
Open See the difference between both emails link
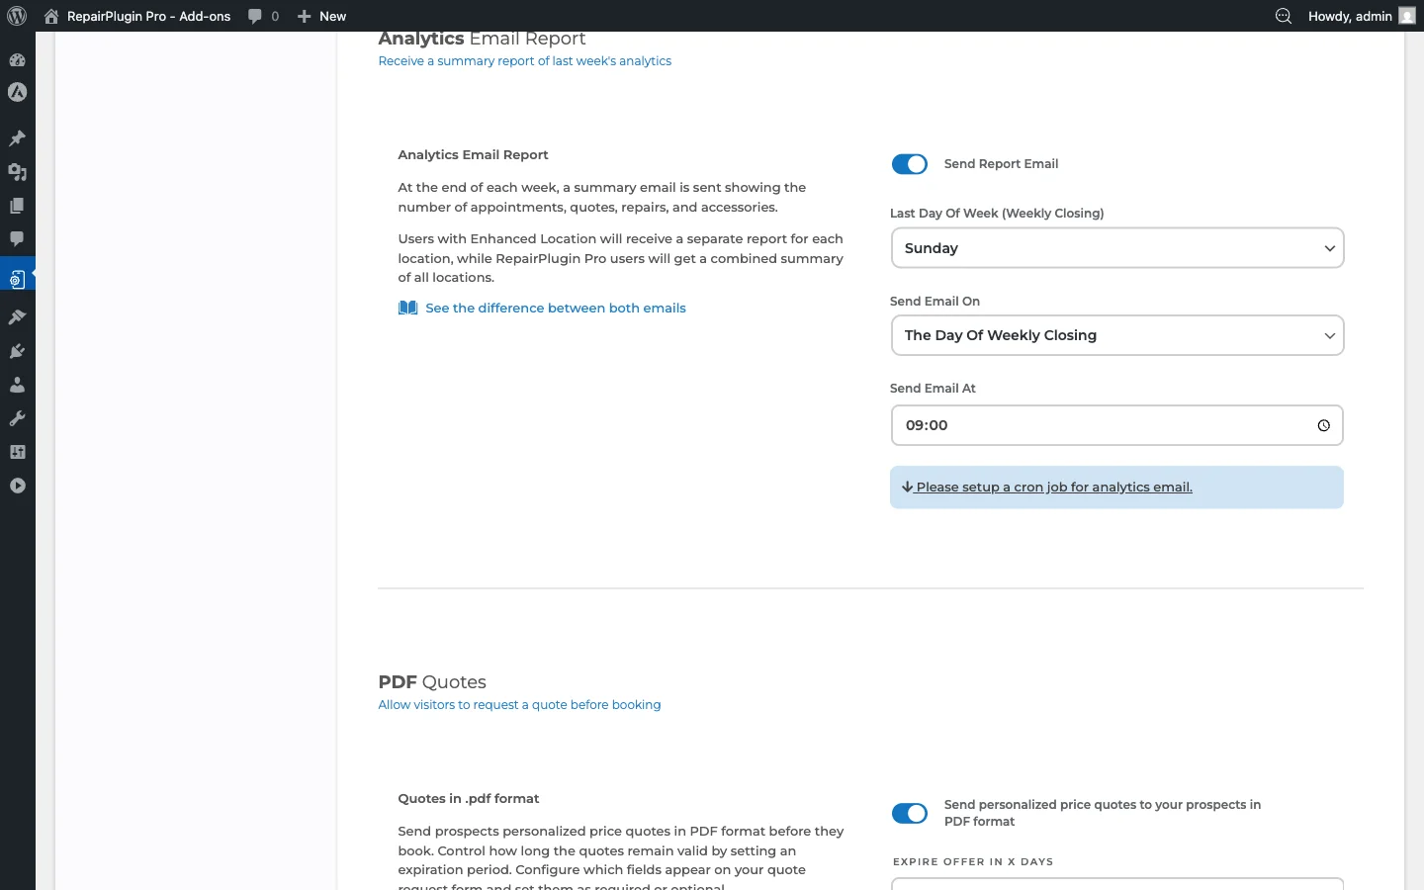[555, 308]
